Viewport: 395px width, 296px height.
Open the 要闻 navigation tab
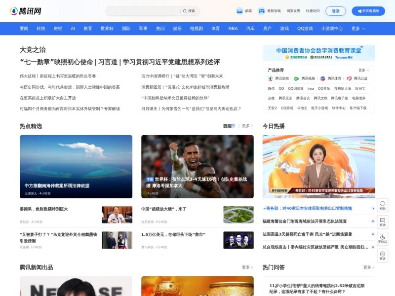click(24, 29)
